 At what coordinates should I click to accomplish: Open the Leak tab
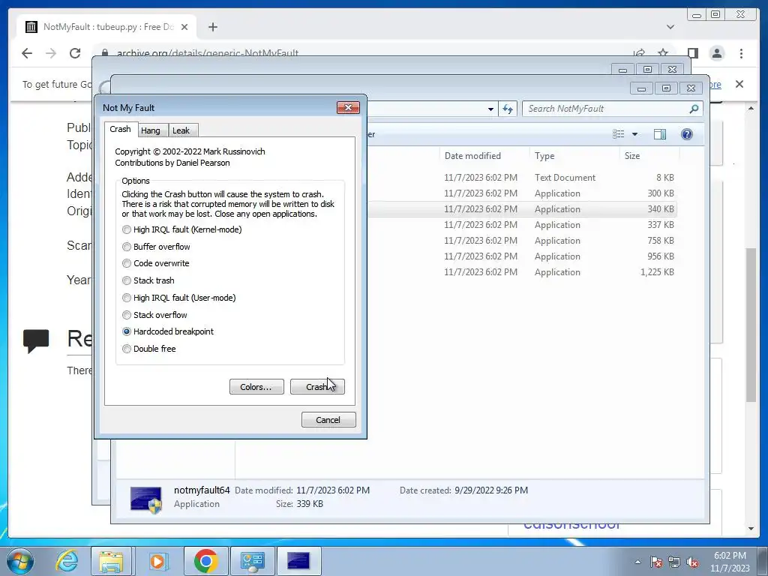click(181, 130)
